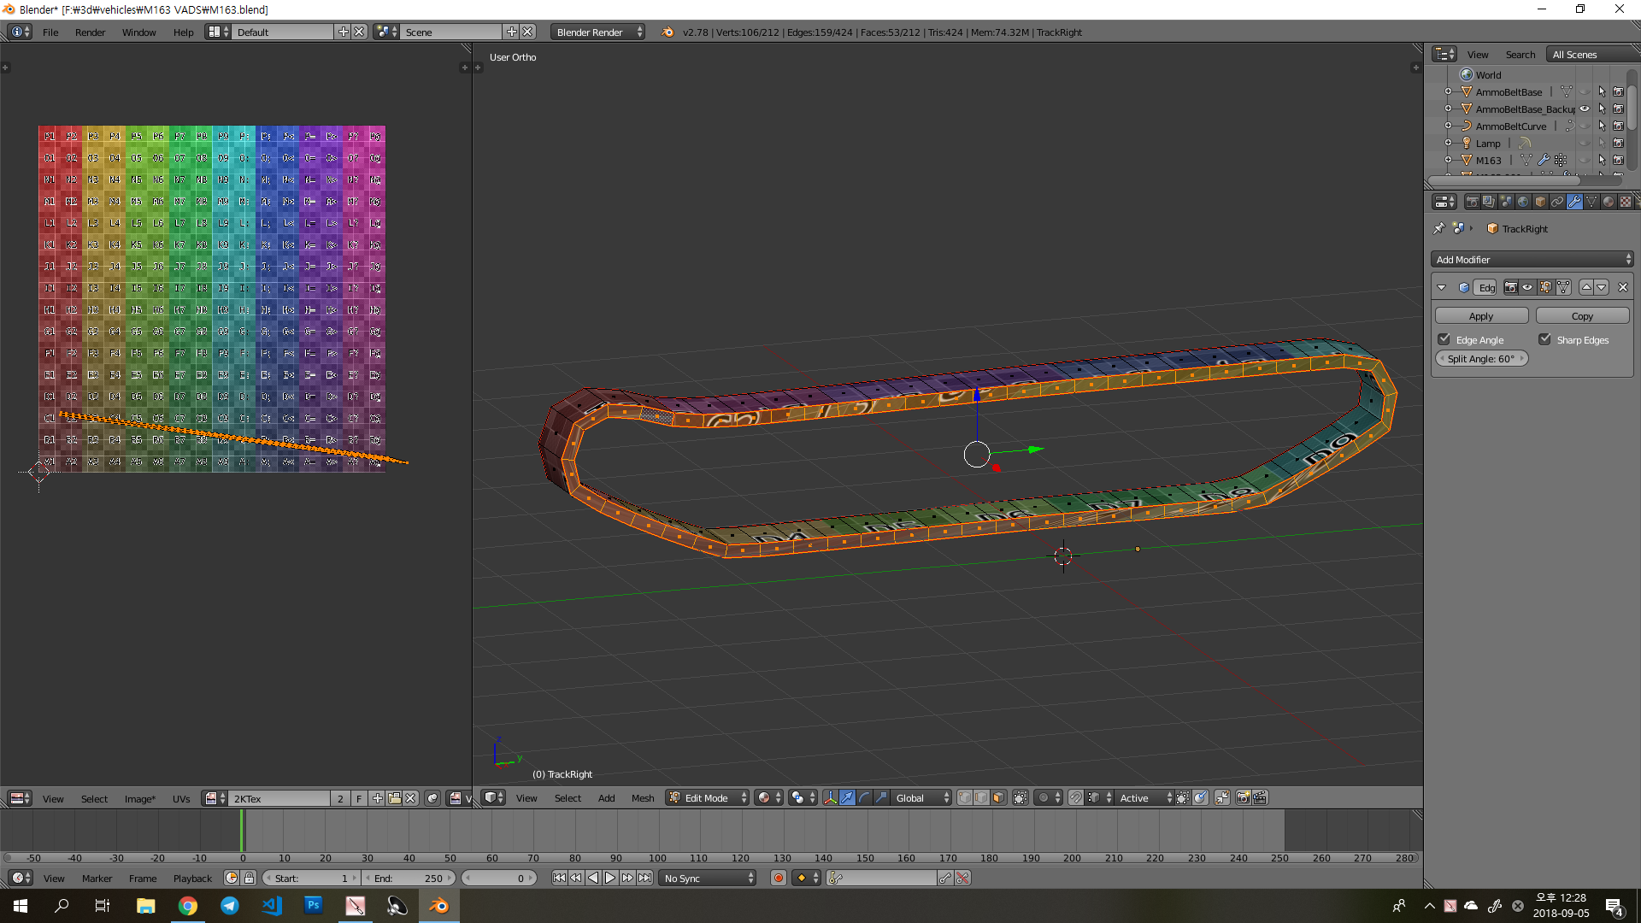Select the rotate manipulator arc icon

tap(864, 797)
